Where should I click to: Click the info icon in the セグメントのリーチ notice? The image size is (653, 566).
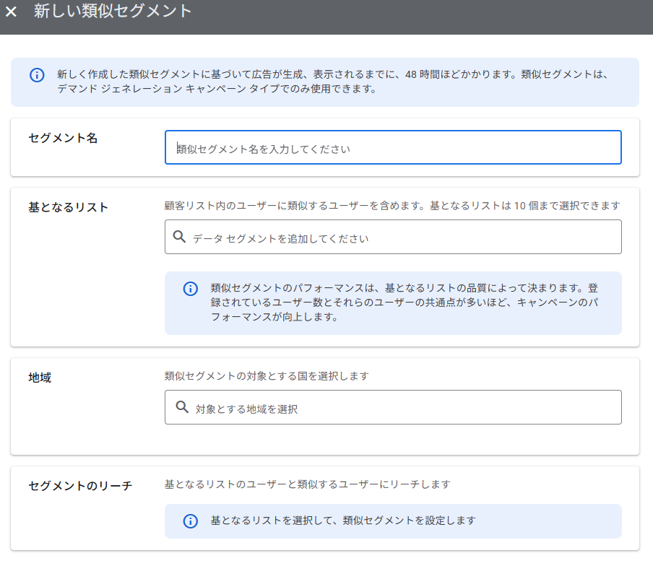(x=190, y=521)
